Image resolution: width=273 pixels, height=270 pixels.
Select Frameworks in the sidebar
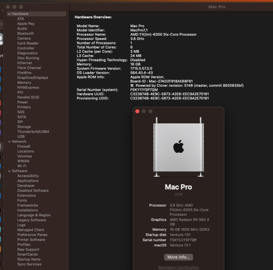click(28, 205)
